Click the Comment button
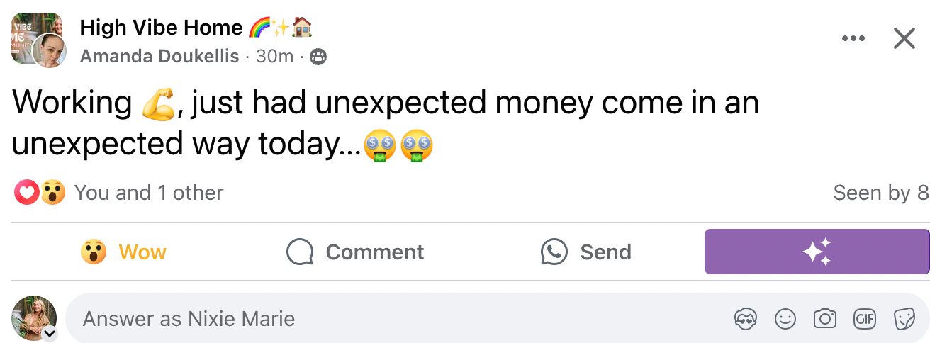This screenshot has width=947, height=343. tap(355, 252)
